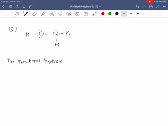Open the Untitled Notebook title dropdown
This screenshot has height=126, width=168.
85,7
